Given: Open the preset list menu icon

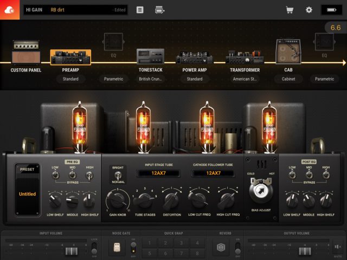Looking at the screenshot, I should [140, 10].
